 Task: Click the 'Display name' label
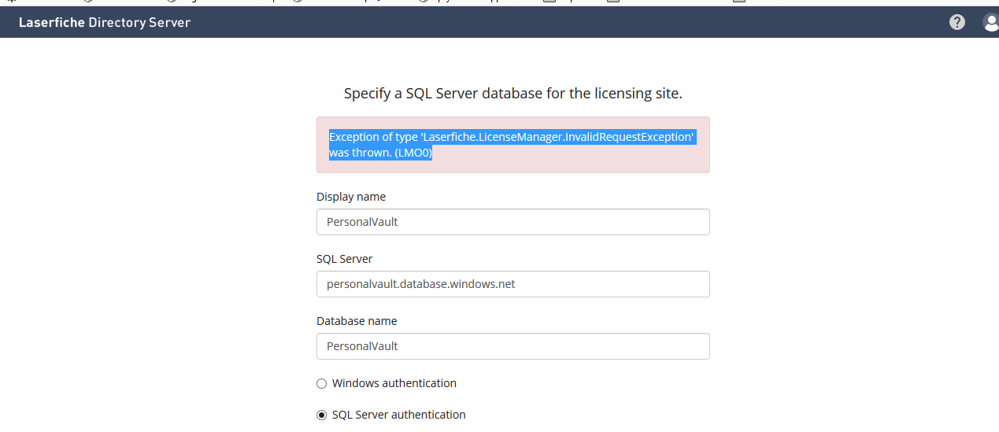click(x=351, y=197)
